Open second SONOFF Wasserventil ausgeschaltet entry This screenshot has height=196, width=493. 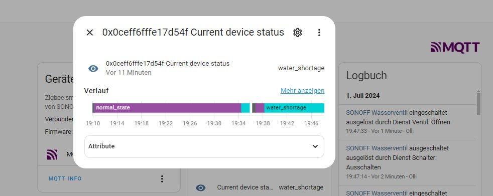[x=377, y=148]
